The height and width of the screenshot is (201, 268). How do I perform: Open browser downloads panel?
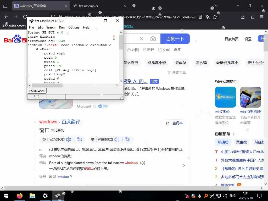(x=243, y=17)
